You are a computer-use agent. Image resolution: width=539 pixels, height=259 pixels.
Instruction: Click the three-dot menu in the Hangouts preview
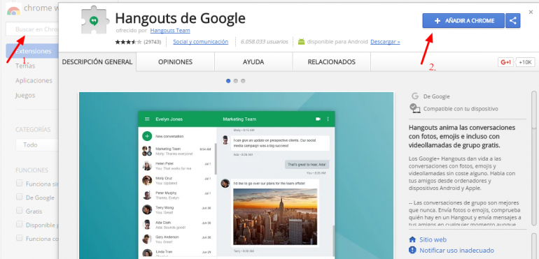tap(328, 119)
